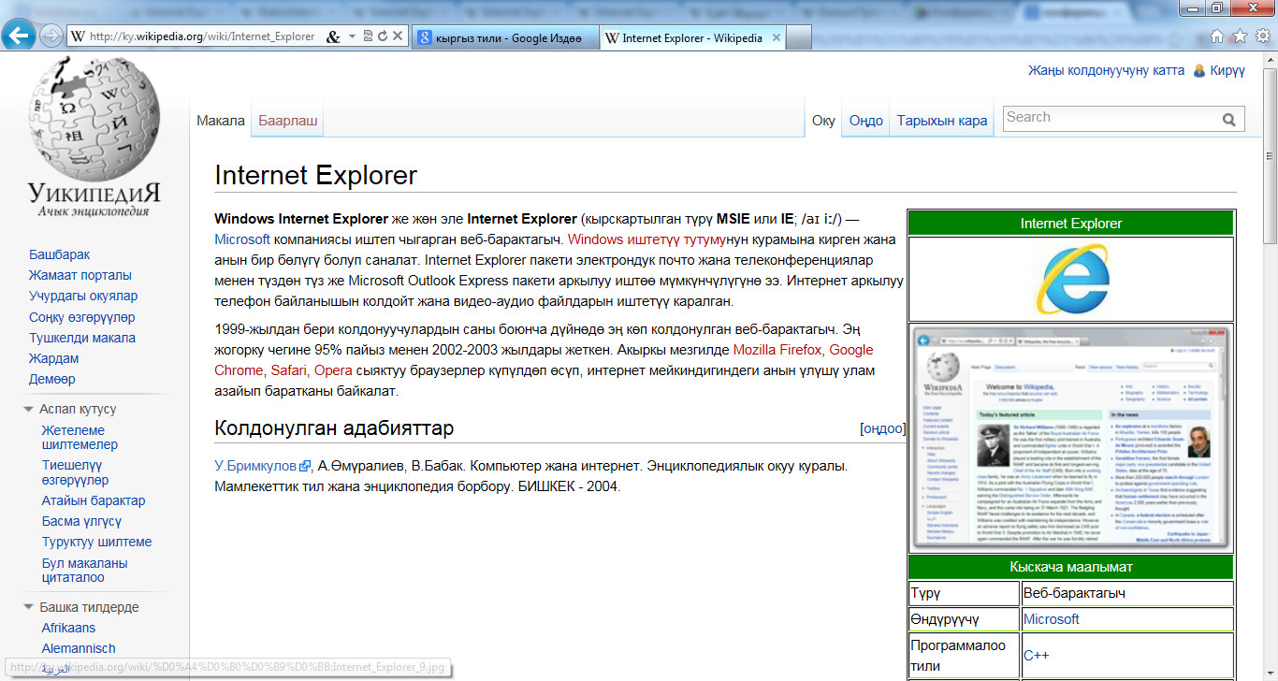Open the Жардам help link
The height and width of the screenshot is (681, 1278).
click(x=54, y=358)
